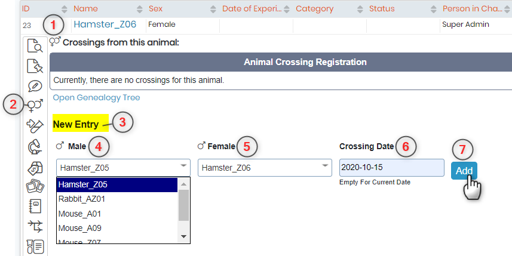Click the dropdown list scrollbar down arrow
The image size is (512, 256).
[x=183, y=237]
